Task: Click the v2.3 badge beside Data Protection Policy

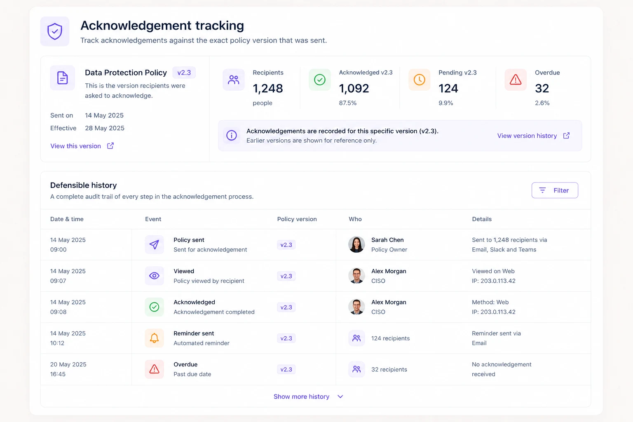Action: [x=184, y=73]
